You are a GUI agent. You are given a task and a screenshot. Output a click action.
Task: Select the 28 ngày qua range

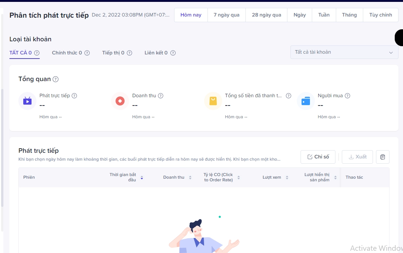tap(266, 15)
